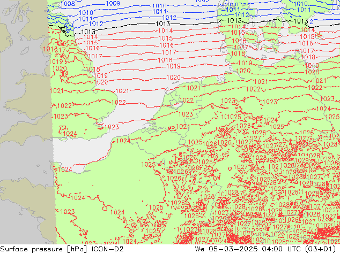Click the 'Surface pressure [hPa]' caption text

44,249
